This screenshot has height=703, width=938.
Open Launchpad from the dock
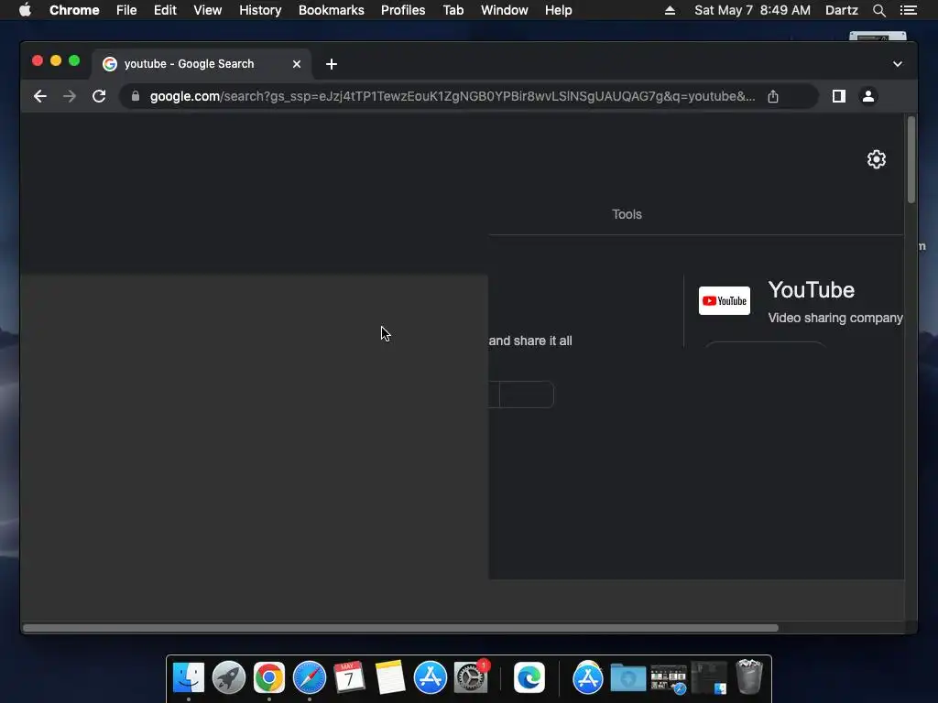(x=228, y=678)
